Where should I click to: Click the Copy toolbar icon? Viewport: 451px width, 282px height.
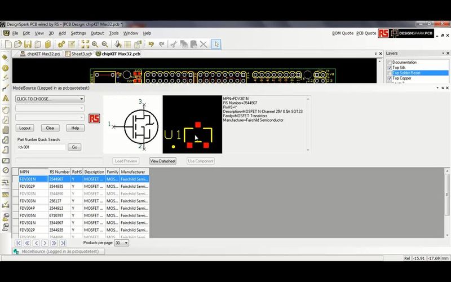(x=184, y=45)
